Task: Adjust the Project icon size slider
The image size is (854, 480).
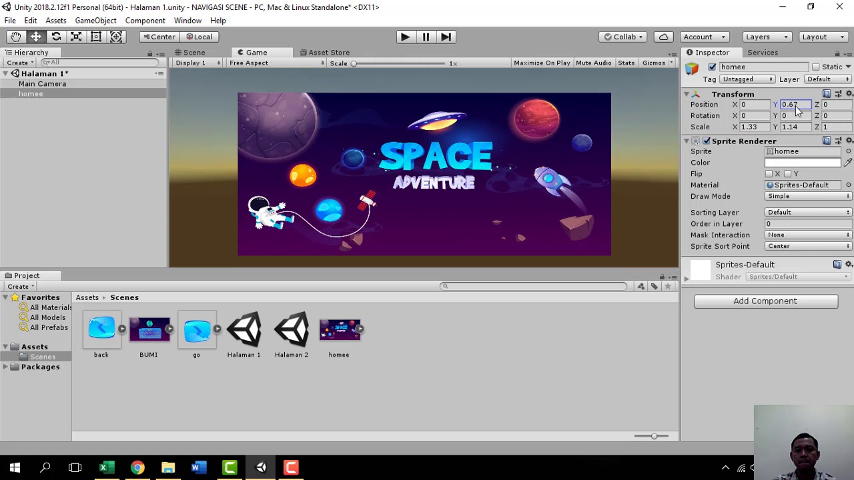Action: (650, 436)
